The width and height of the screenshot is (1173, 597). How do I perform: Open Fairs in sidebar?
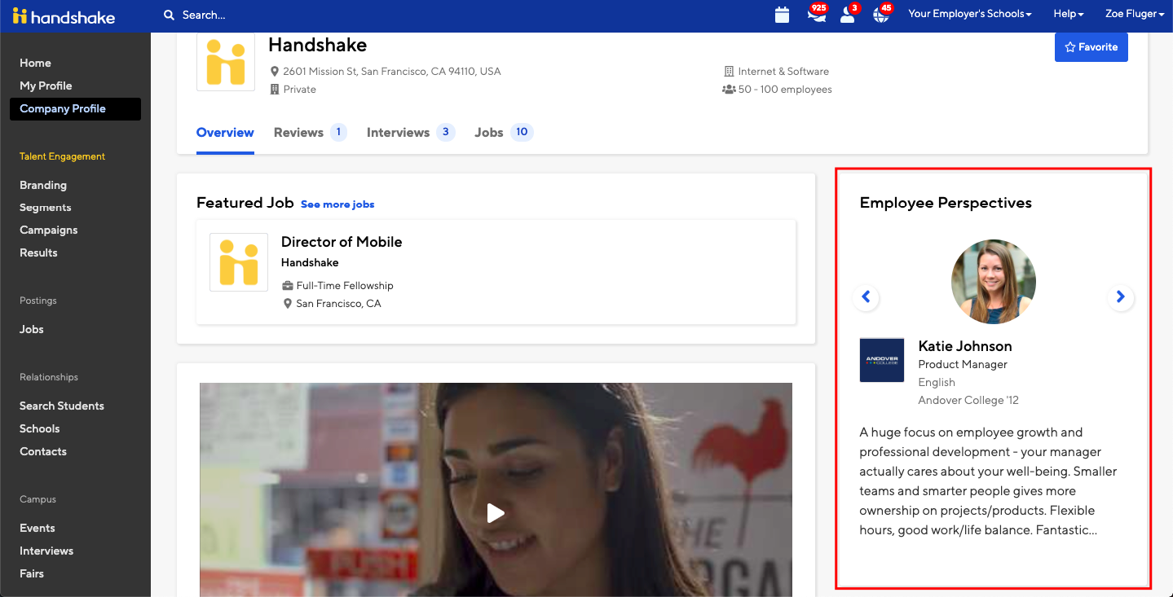tap(32, 573)
